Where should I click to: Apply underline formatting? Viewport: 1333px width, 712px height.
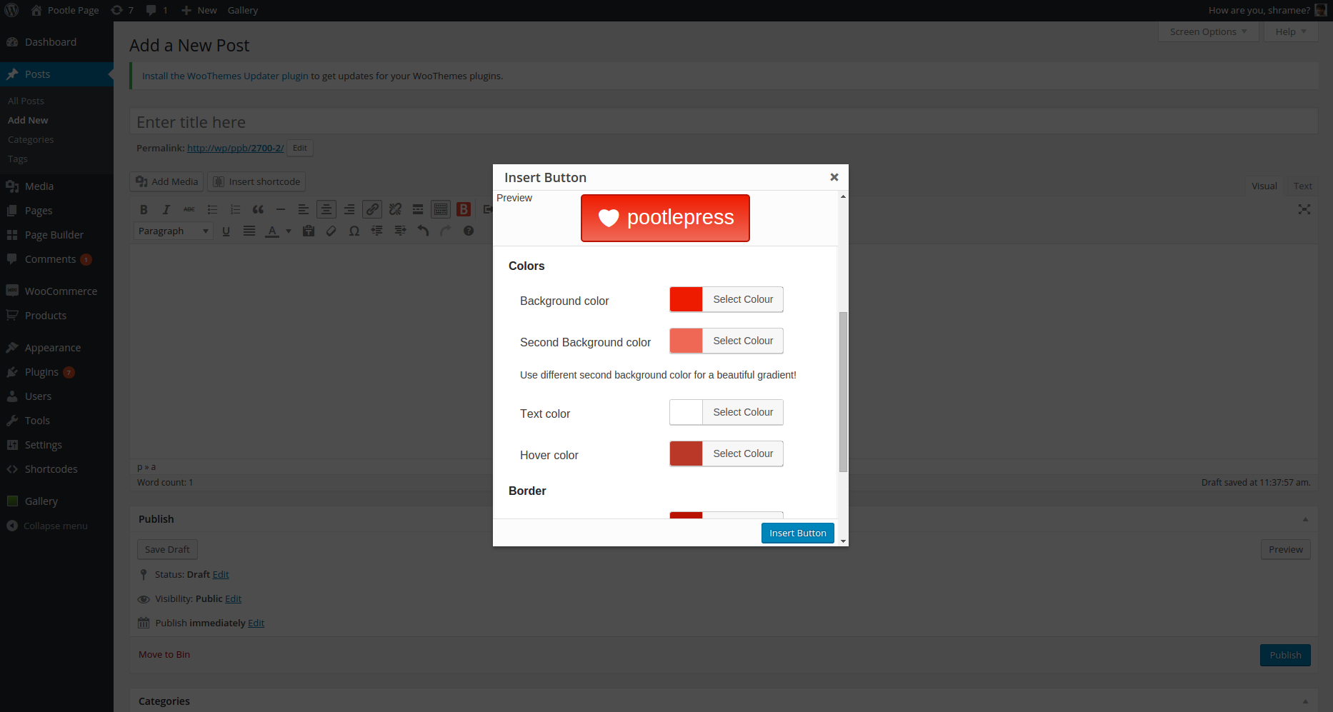pyautogui.click(x=226, y=231)
